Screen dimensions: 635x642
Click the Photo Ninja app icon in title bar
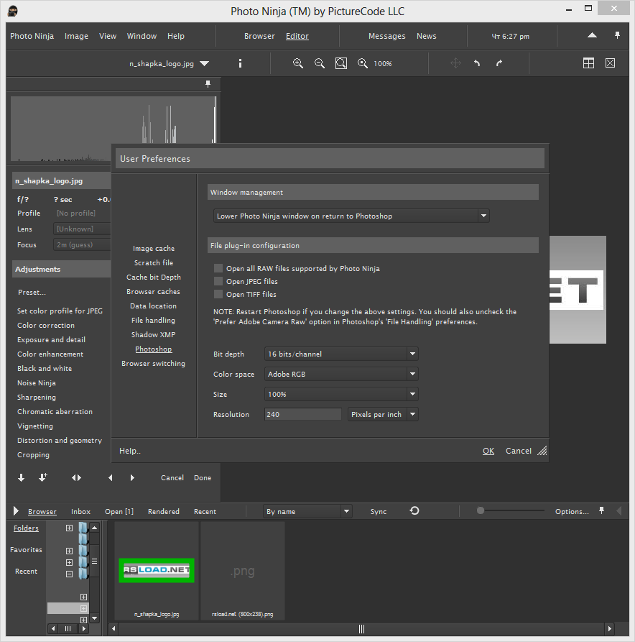click(x=13, y=11)
